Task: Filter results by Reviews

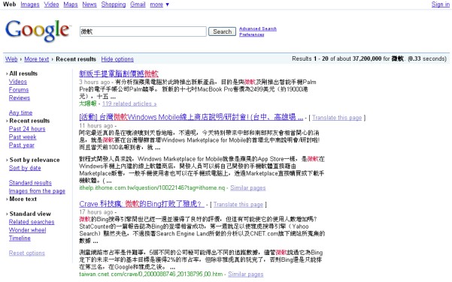Action: pos(20,97)
